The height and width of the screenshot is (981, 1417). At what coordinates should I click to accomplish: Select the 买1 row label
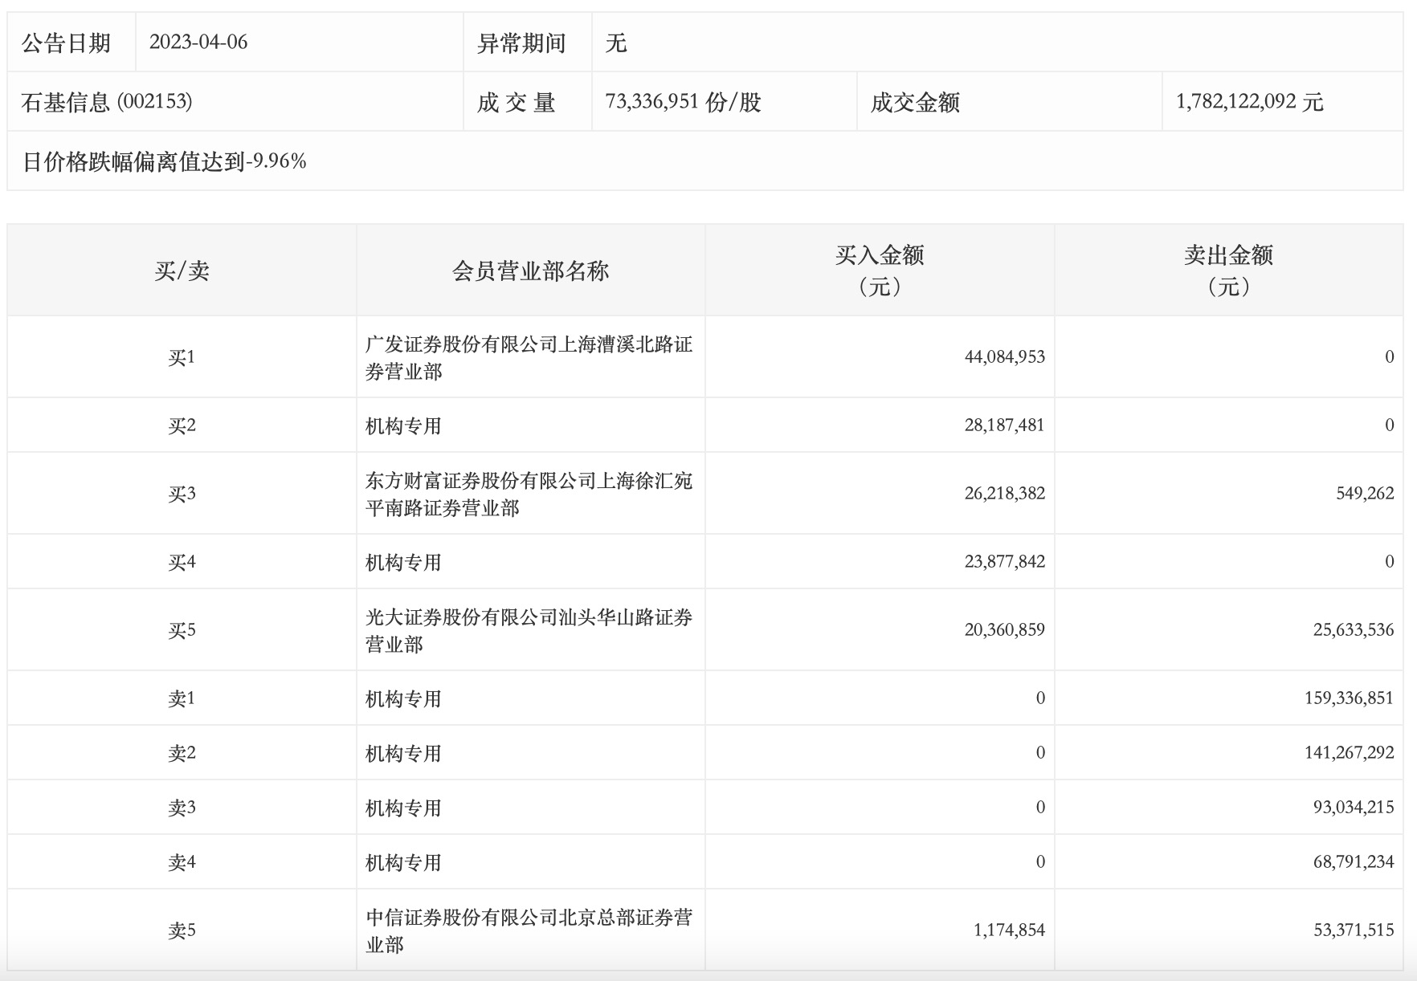click(182, 357)
